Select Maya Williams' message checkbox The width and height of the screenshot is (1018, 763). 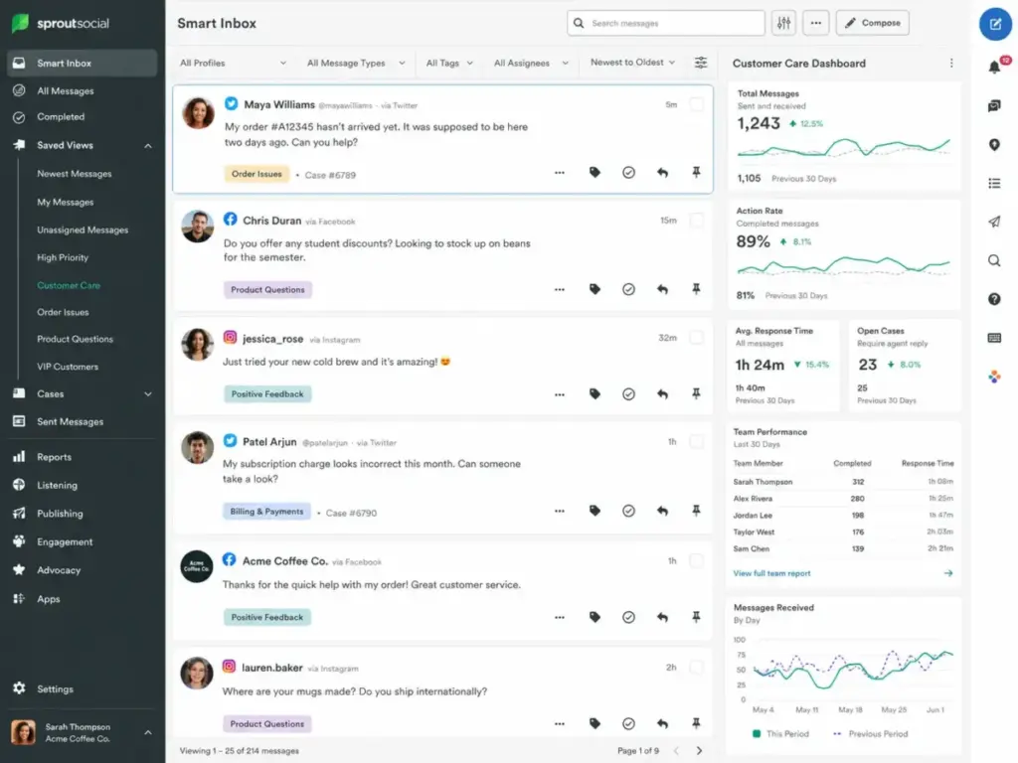(696, 104)
